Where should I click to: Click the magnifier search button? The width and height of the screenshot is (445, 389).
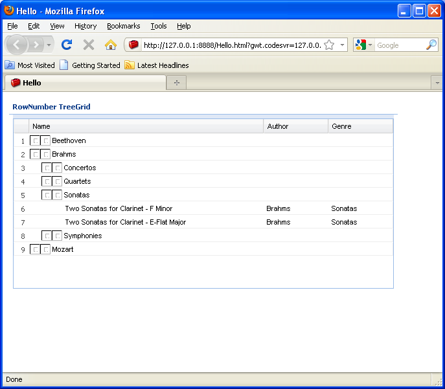pyautogui.click(x=431, y=45)
